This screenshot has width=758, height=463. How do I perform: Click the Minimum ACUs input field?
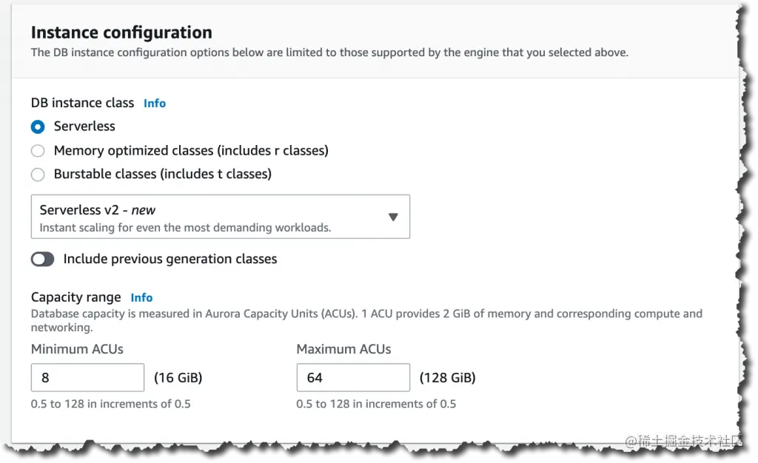87,377
